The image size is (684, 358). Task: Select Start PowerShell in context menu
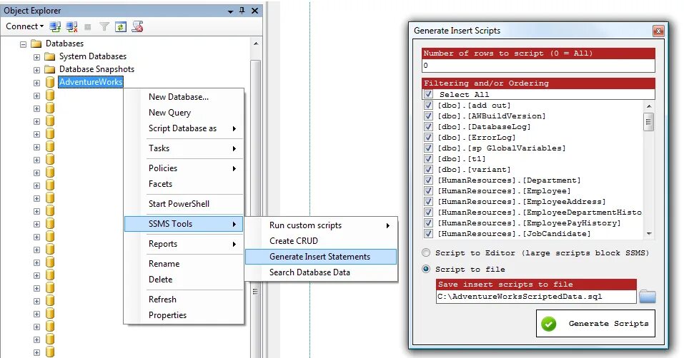coord(184,204)
